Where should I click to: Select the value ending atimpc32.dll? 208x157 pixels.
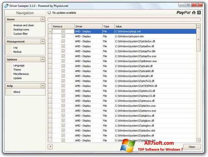[135, 96]
